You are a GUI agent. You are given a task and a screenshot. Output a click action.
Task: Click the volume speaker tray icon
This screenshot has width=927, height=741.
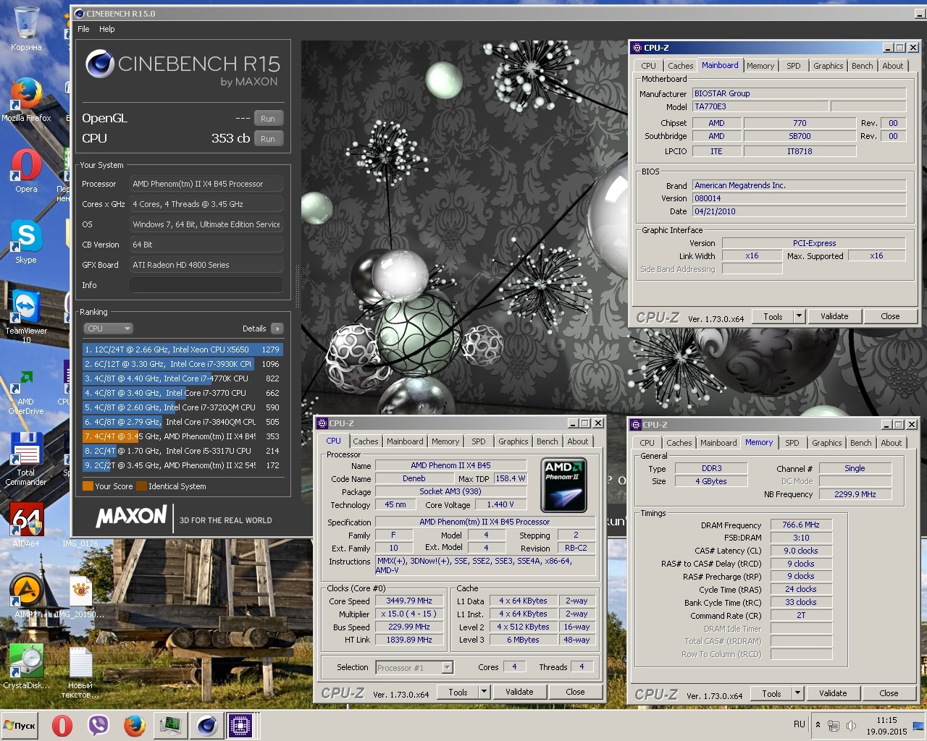pyautogui.click(x=852, y=726)
